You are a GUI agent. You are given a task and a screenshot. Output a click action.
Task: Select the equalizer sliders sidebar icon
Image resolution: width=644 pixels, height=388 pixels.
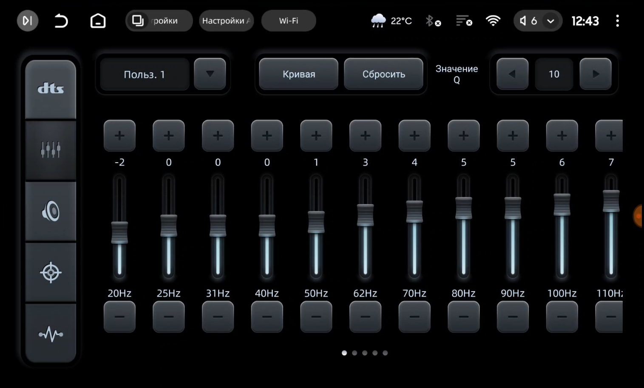(x=51, y=150)
